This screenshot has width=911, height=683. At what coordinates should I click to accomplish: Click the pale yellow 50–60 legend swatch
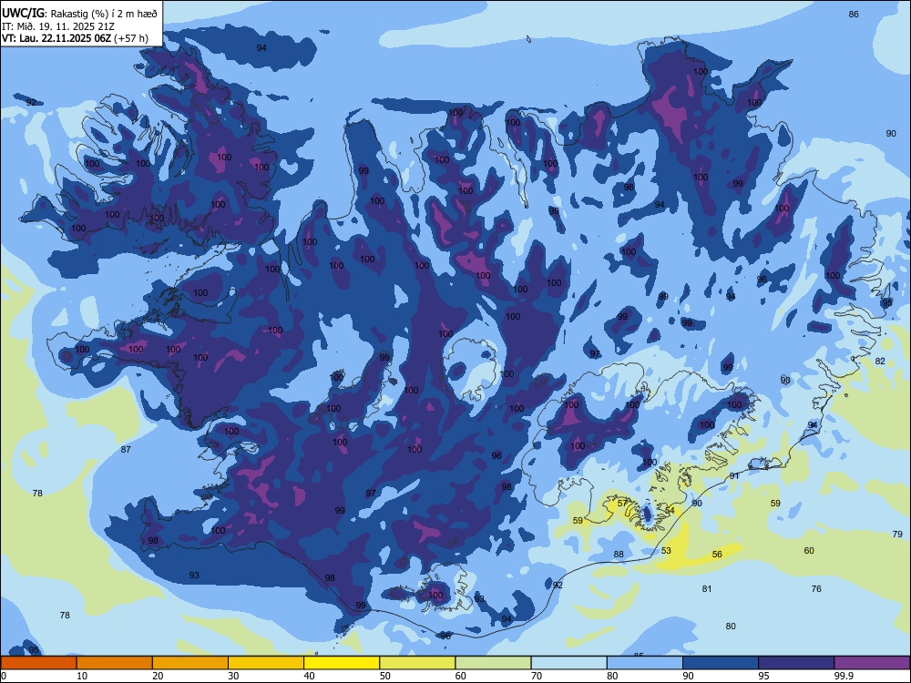[x=417, y=663]
